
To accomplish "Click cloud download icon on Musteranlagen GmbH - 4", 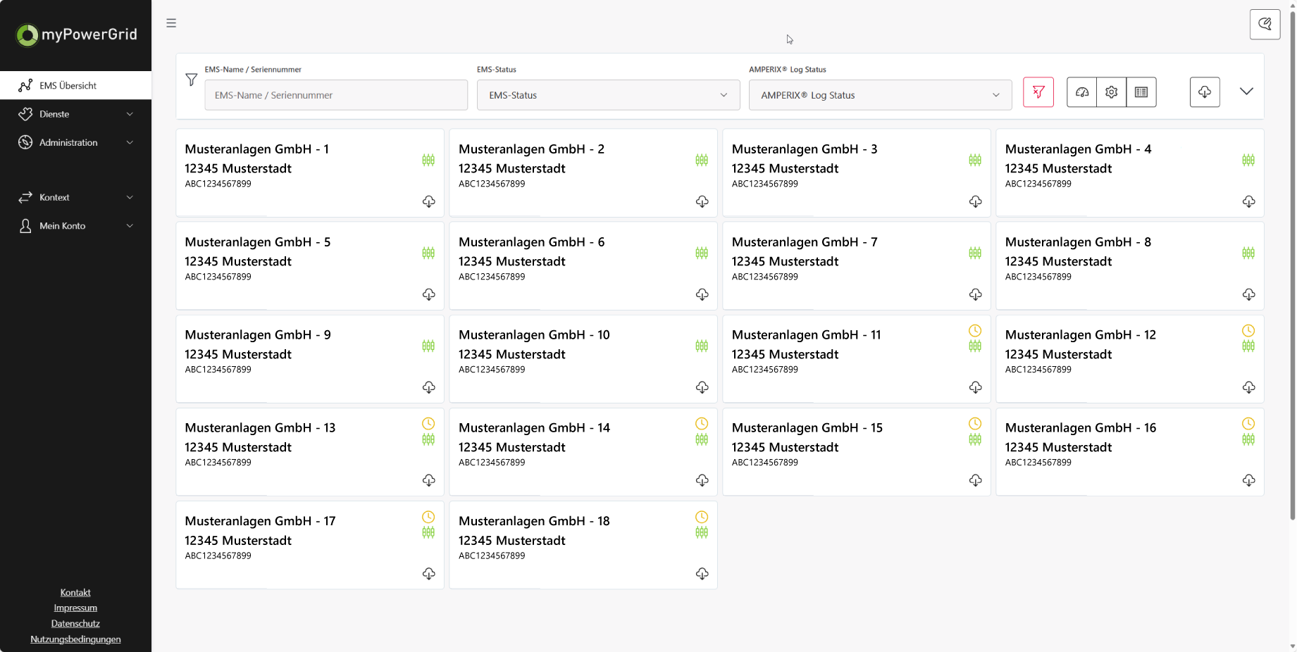I will coord(1248,202).
